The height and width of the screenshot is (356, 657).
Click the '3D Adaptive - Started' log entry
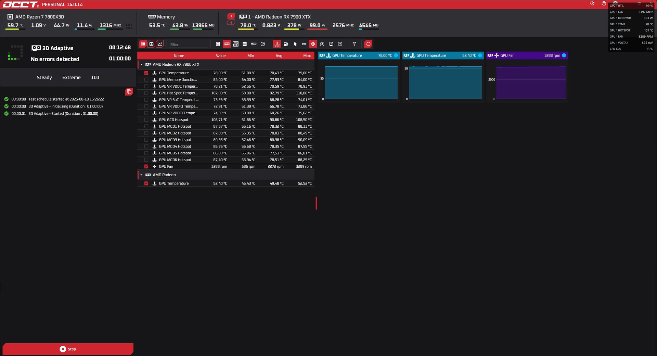63,114
